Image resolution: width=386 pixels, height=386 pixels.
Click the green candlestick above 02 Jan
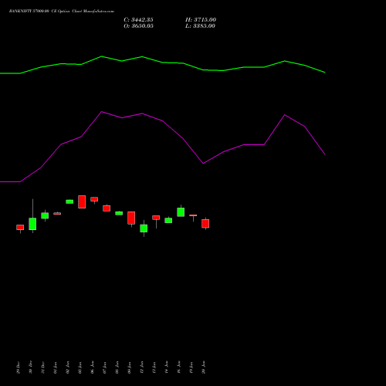pyautogui.click(x=69, y=201)
